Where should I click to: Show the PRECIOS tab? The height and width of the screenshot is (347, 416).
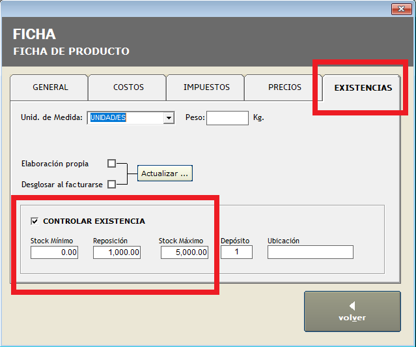coord(284,87)
